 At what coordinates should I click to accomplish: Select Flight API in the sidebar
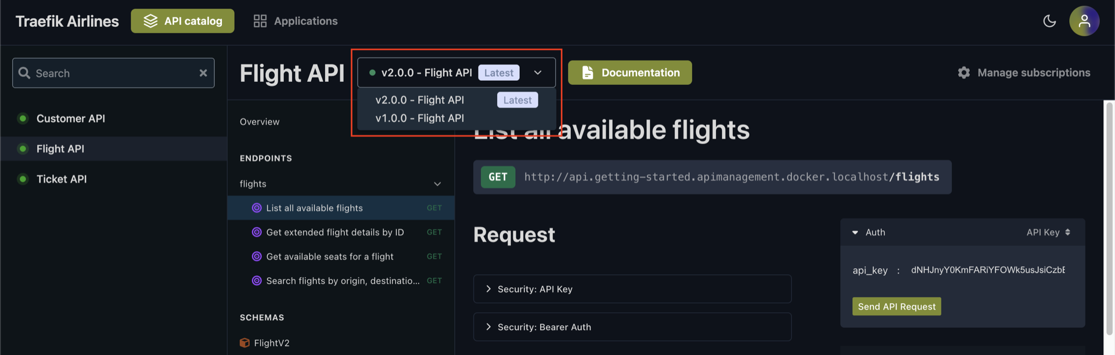pyautogui.click(x=114, y=149)
